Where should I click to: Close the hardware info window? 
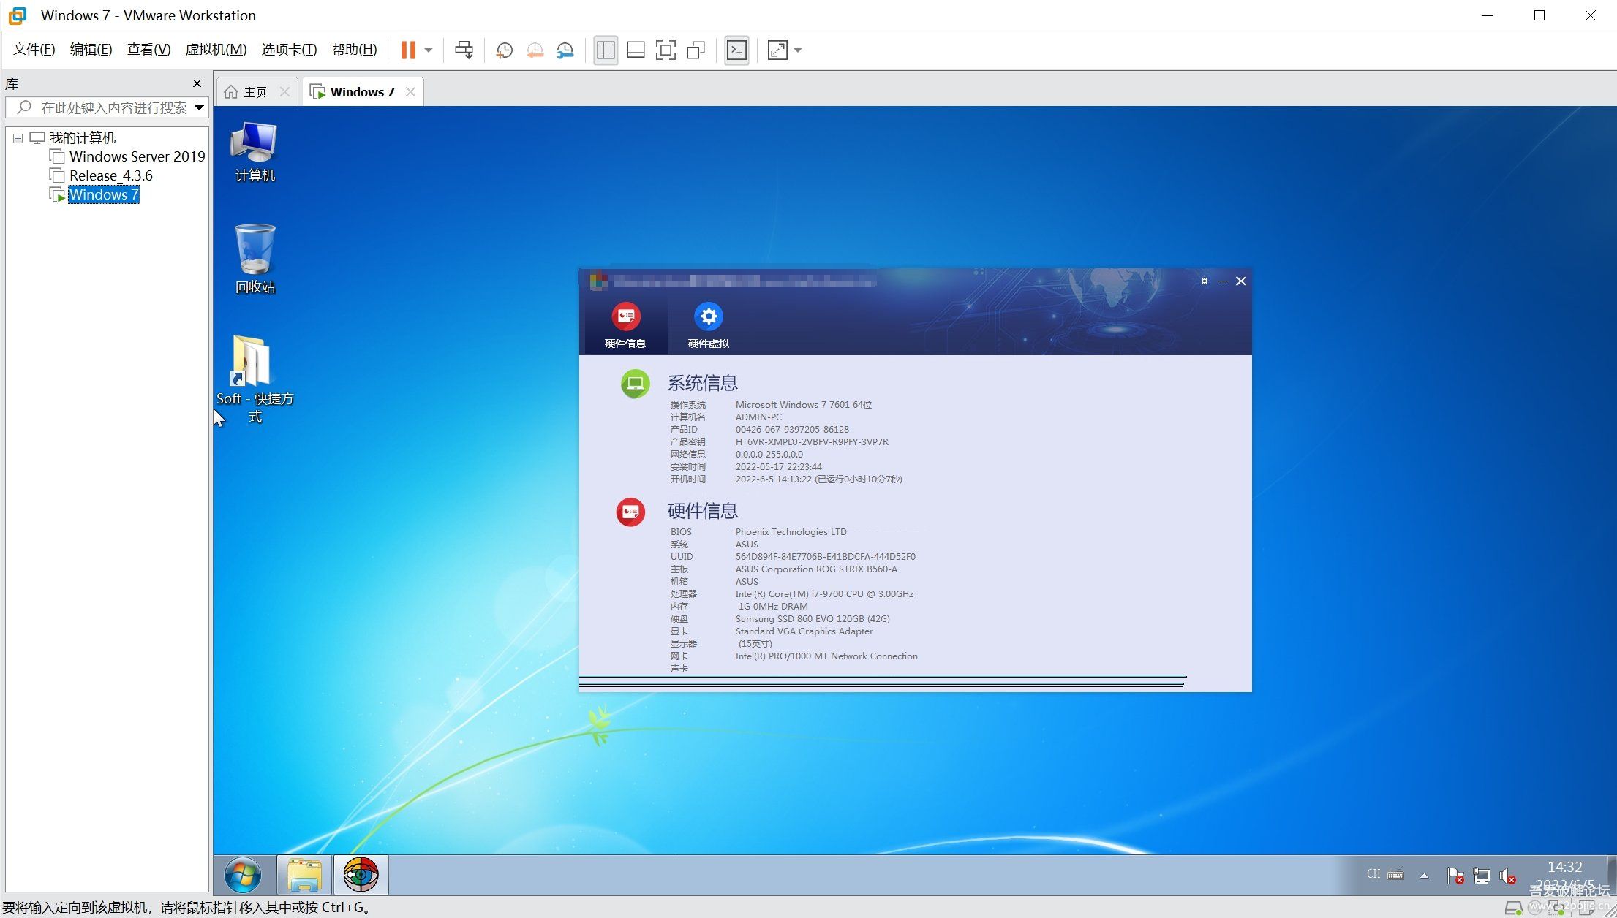(x=1241, y=281)
